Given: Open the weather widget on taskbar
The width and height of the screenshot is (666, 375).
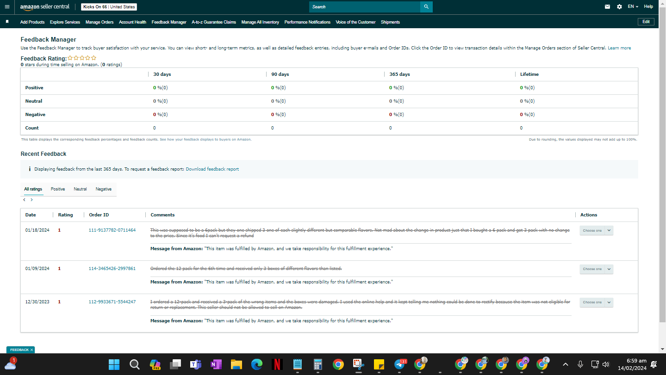Looking at the screenshot, I should pos(10,364).
